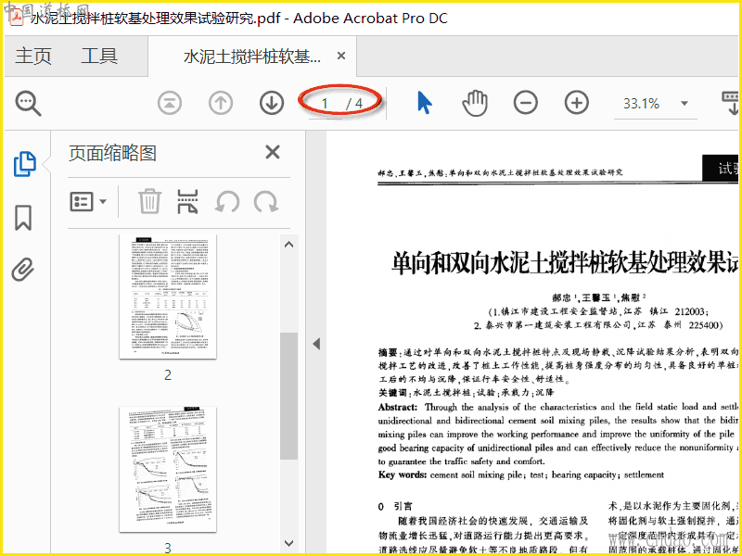The image size is (742, 556).
Task: Open thumbnail options menu dropdown
Action: [x=88, y=202]
